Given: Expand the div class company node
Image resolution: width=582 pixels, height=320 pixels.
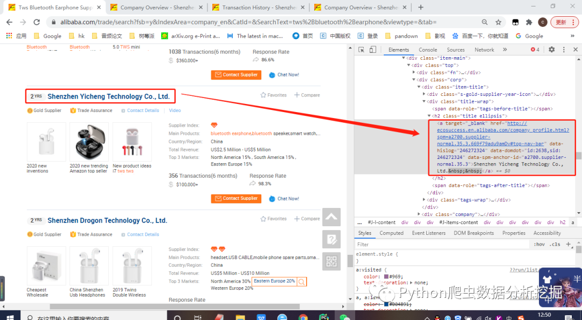Looking at the screenshot, I should (419, 214).
